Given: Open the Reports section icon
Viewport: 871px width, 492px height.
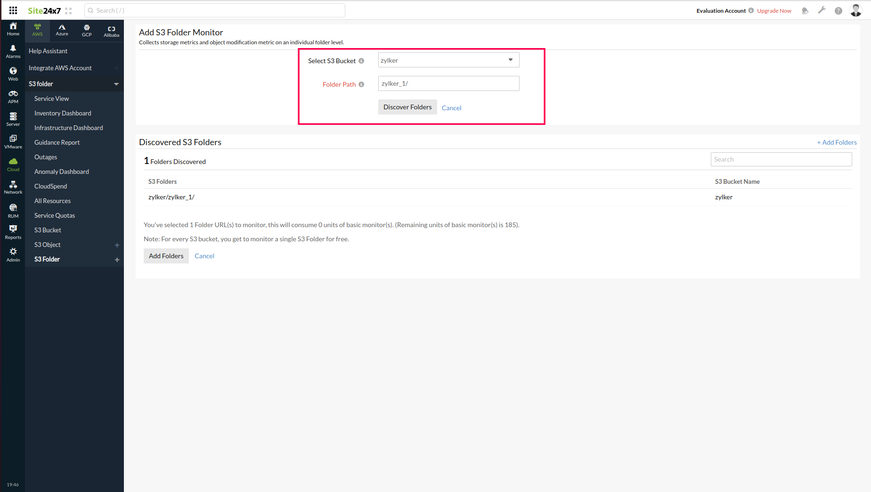Looking at the screenshot, I should coord(13,231).
